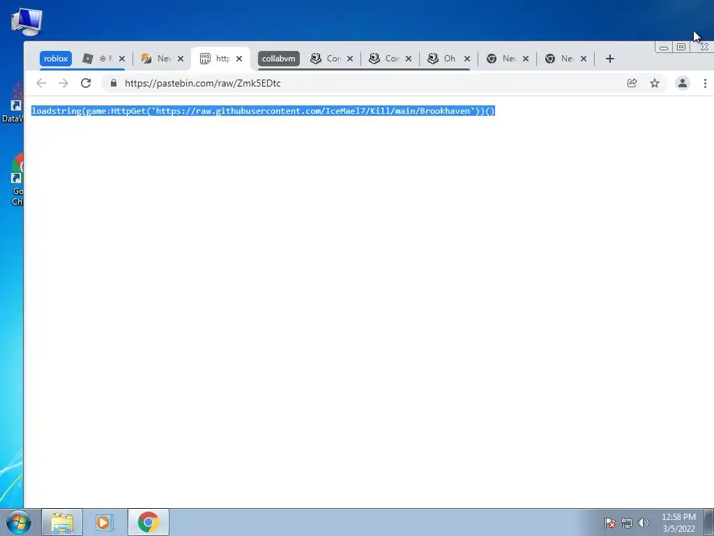Click the browser Back arrow
The image size is (714, 536).
41,83
